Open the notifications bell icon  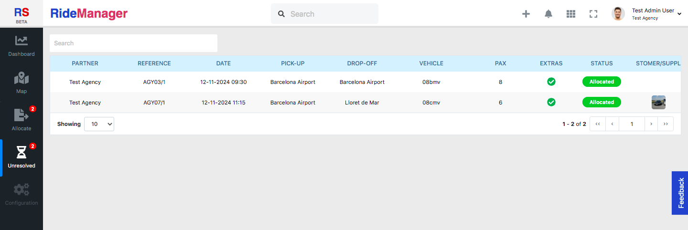[x=548, y=14]
